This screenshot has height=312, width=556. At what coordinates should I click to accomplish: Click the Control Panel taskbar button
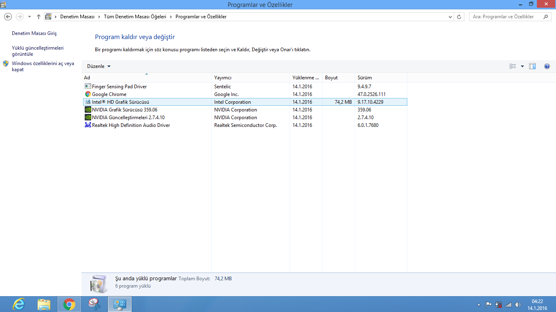pos(119,304)
